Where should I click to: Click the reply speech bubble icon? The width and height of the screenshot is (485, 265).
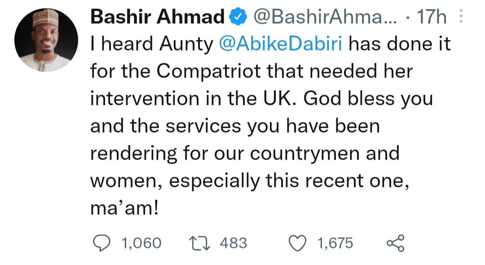pyautogui.click(x=102, y=243)
